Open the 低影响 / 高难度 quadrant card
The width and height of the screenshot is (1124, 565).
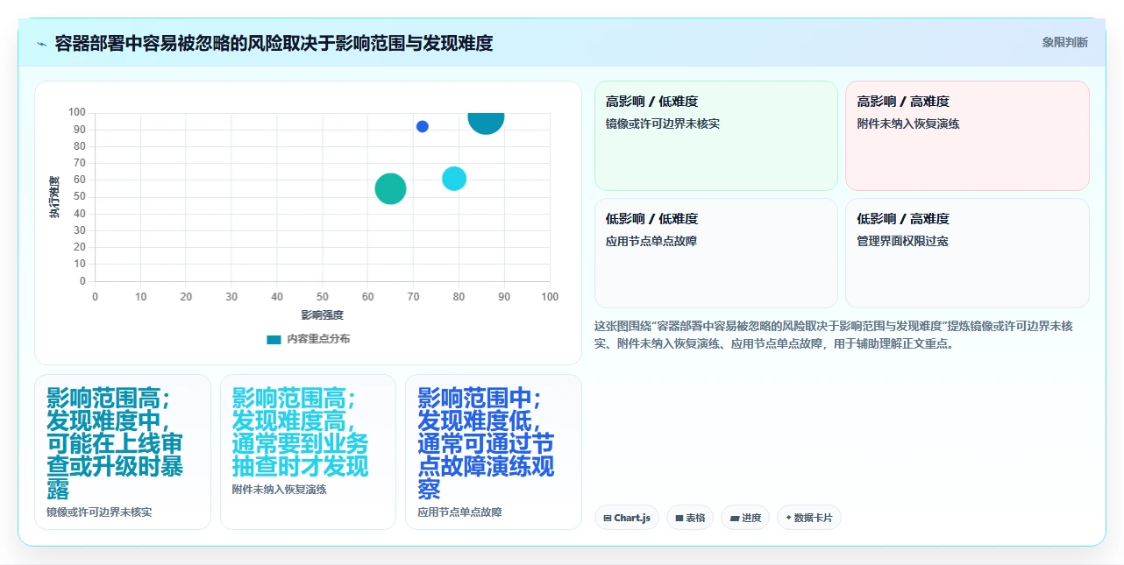pyautogui.click(x=967, y=253)
